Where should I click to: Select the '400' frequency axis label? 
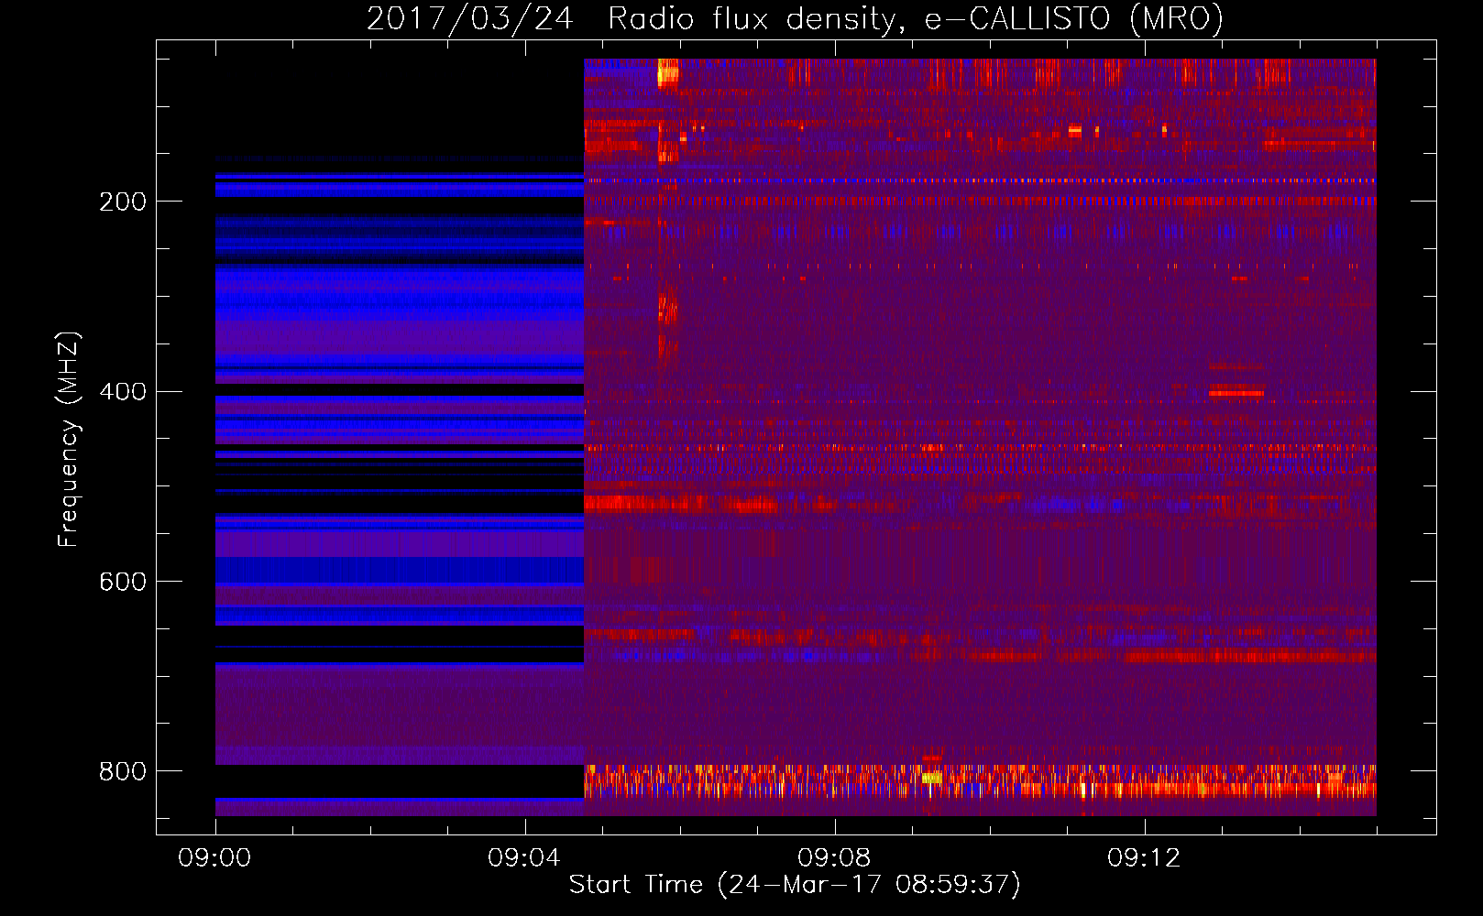click(123, 392)
